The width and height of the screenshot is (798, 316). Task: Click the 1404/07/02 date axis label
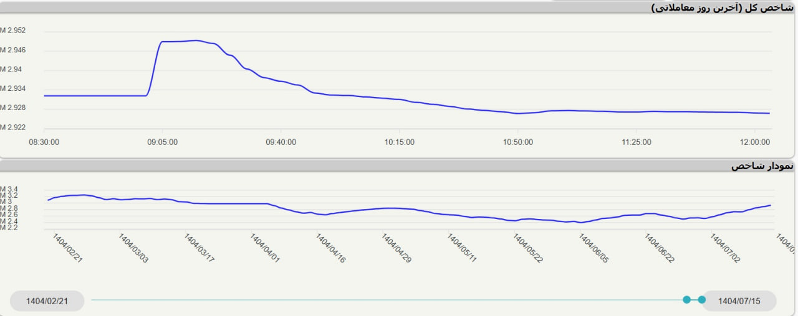click(725, 249)
